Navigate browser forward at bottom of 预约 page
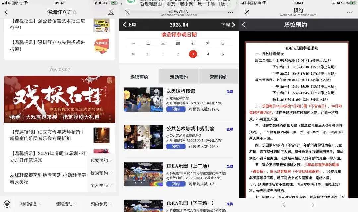Screen dimensions: 358x212 click(x=313, y=205)
